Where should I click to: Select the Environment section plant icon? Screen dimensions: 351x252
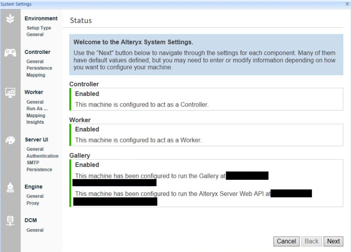pos(10,19)
